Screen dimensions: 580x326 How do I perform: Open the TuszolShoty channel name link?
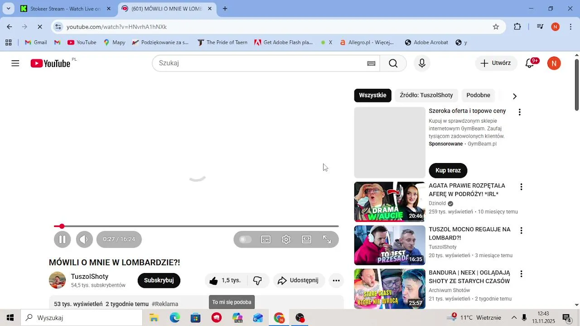[x=90, y=277]
